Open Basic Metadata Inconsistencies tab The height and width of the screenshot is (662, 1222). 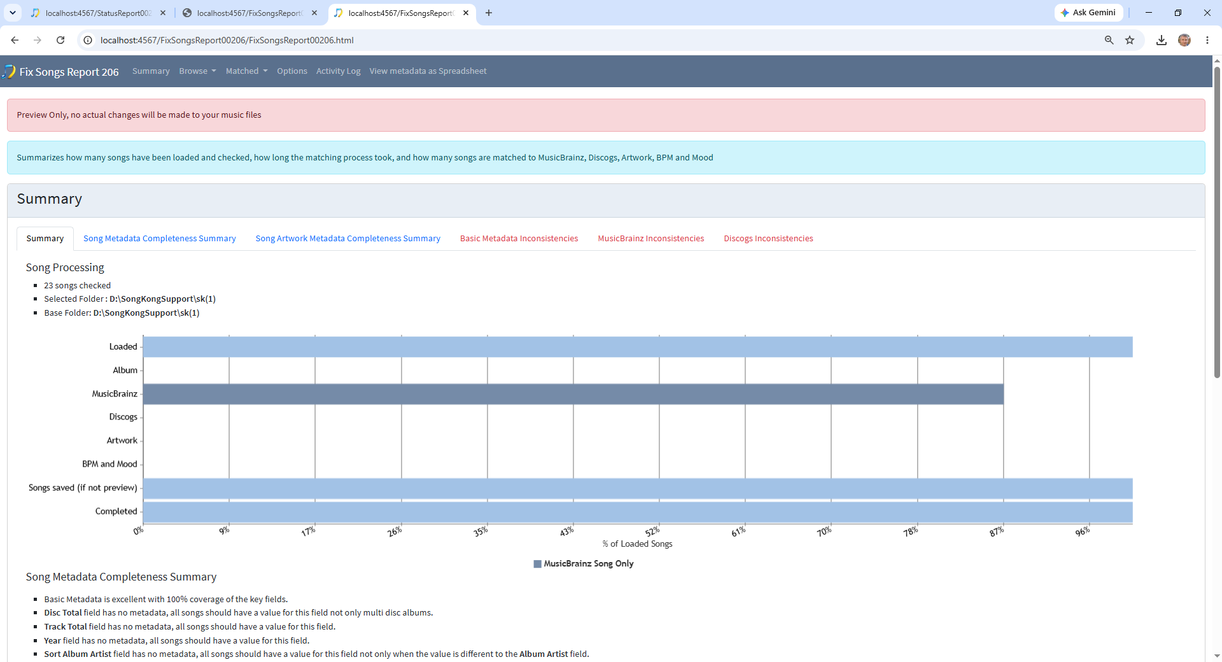coord(519,239)
